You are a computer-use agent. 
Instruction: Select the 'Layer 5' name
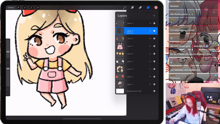coord(130,39)
